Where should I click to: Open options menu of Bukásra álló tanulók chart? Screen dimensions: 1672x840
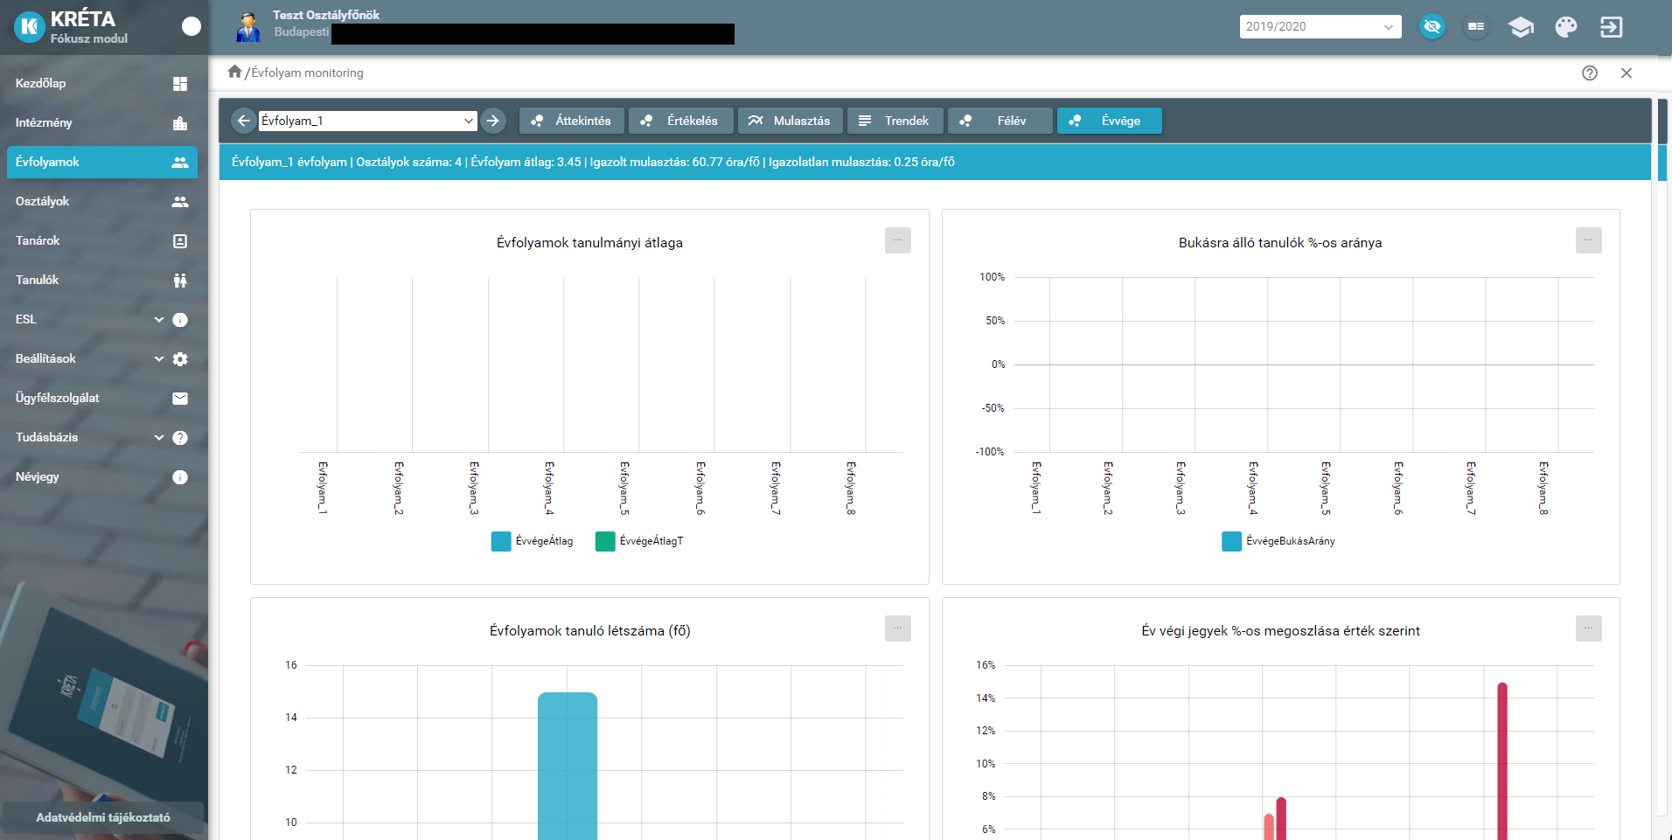(1589, 240)
